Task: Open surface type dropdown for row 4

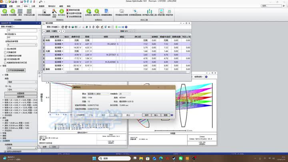Action: 62,55
